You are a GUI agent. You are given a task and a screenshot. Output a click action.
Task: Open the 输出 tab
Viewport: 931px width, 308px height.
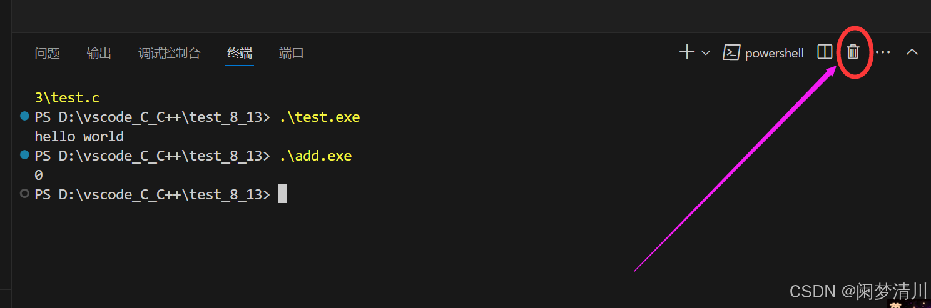(x=99, y=53)
